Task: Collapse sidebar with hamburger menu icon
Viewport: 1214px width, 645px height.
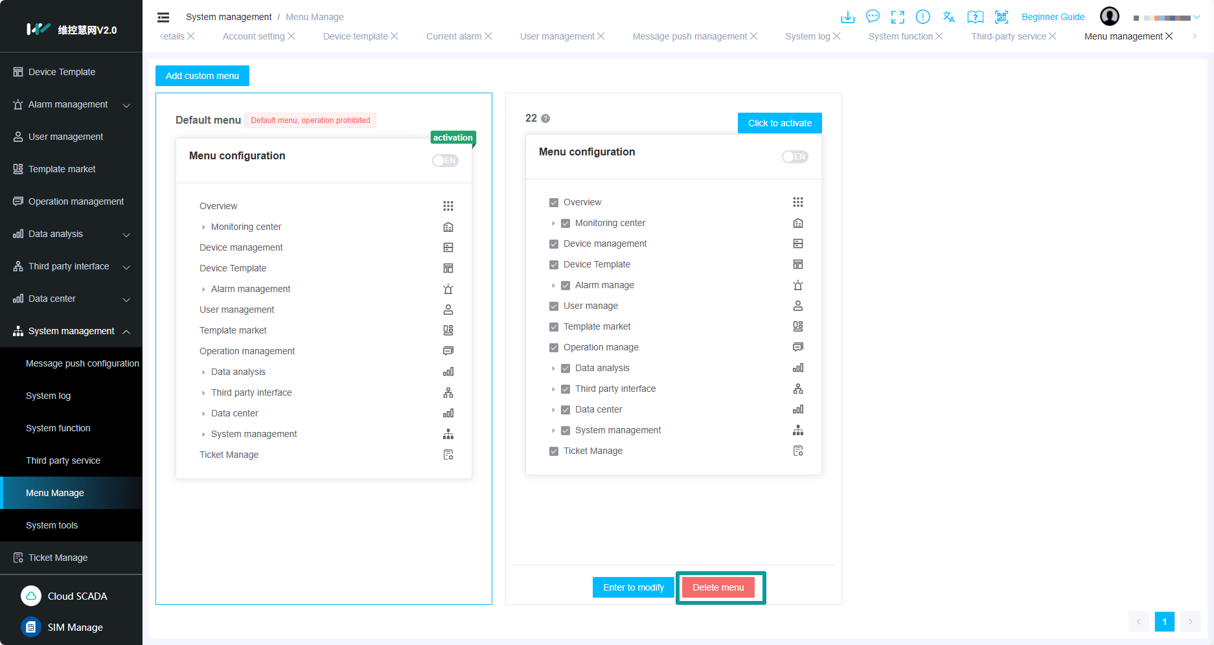Action: click(x=163, y=17)
